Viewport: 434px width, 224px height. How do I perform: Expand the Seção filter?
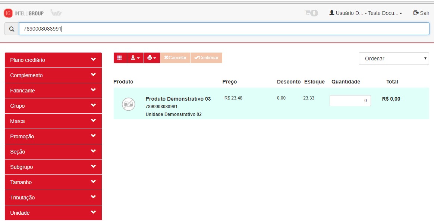click(53, 152)
